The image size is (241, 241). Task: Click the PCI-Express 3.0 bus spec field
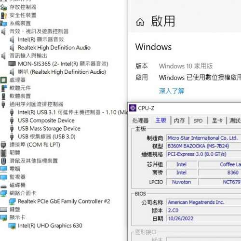click(203, 154)
